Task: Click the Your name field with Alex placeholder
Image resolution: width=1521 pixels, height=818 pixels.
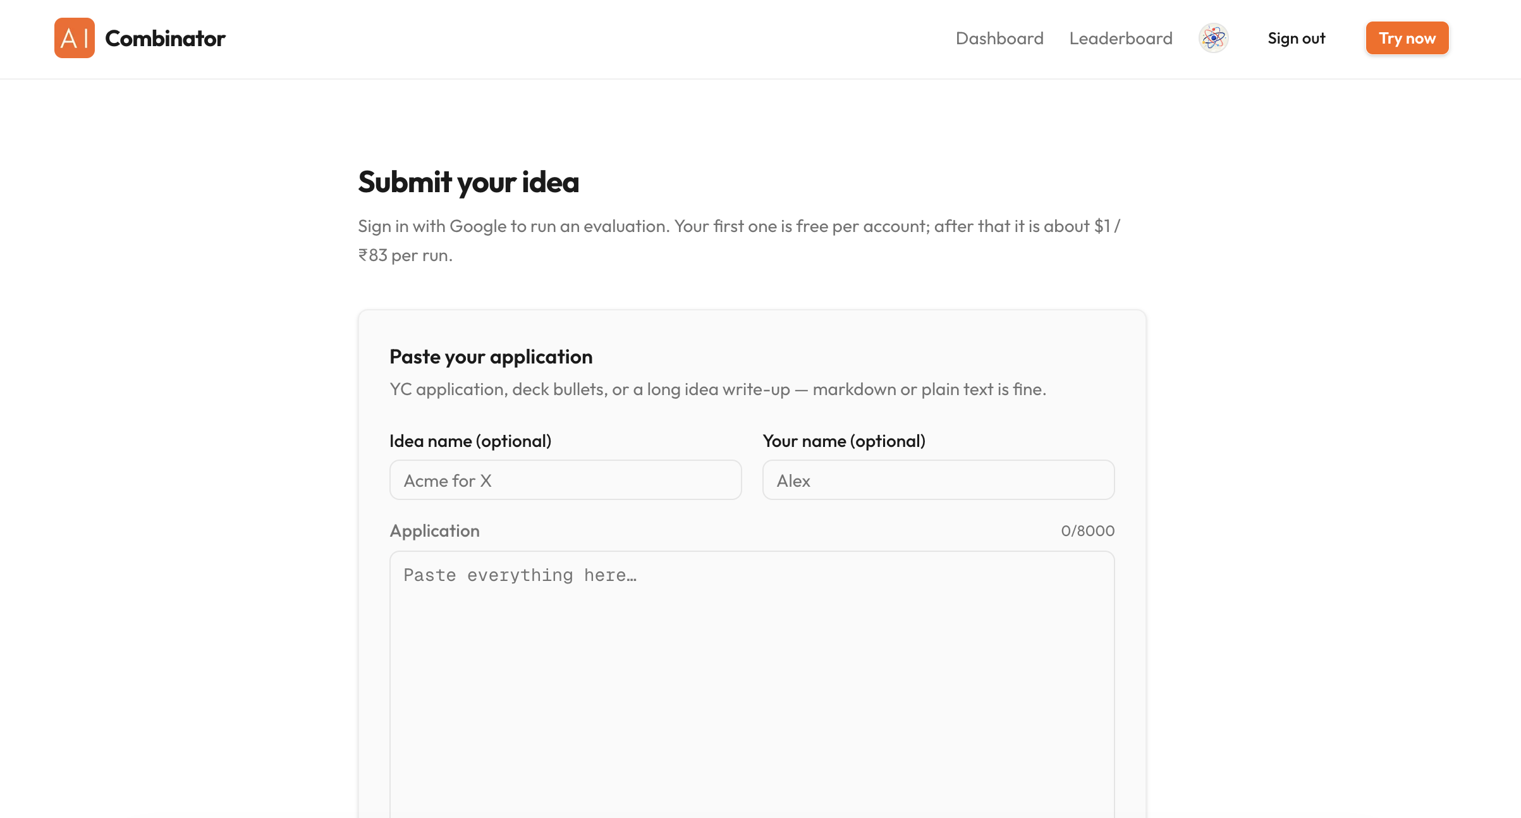Action: (938, 480)
